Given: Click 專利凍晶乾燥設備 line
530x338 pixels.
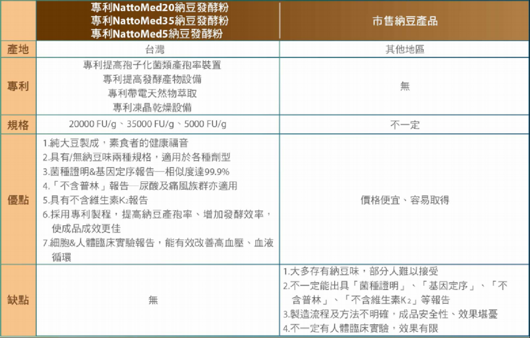Looking at the screenshot, I should point(152,108).
